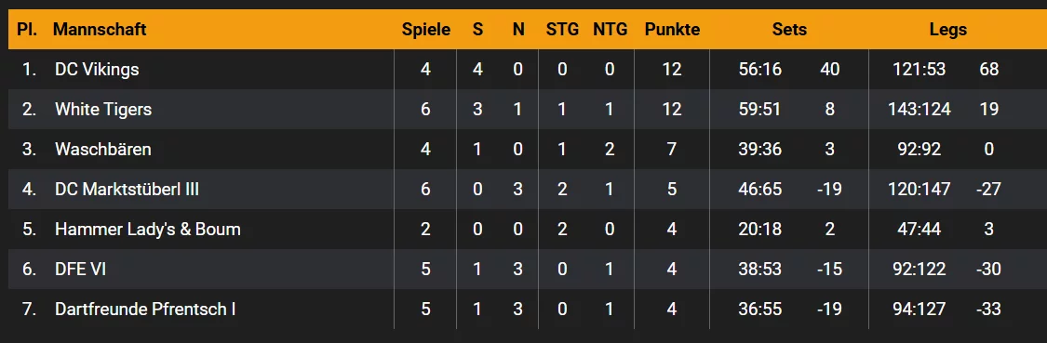
Task: Open the White Tigers team entry
Action: [x=102, y=110]
